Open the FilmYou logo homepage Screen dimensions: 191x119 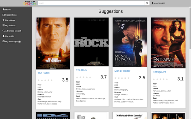tap(30, 3)
